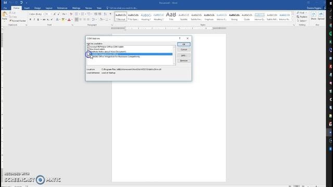333x187 pixels.
Task: Apply underline formatting
Action: pos(38,20)
